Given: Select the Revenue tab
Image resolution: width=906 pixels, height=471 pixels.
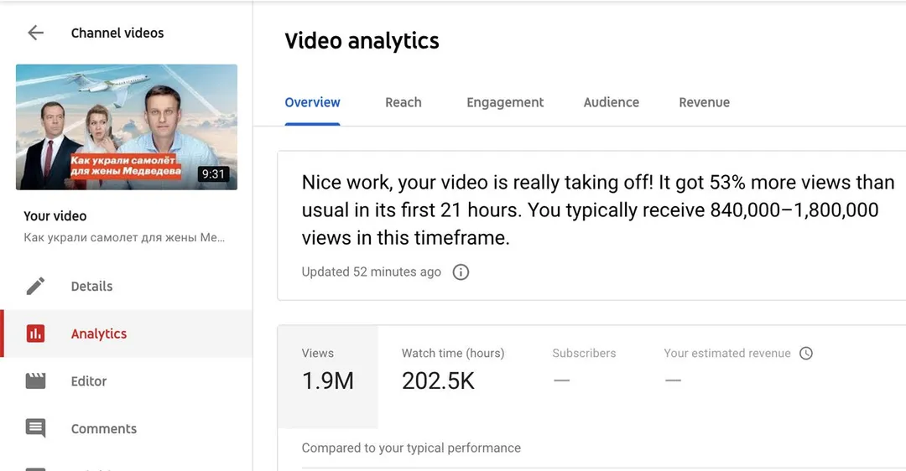Looking at the screenshot, I should (705, 103).
